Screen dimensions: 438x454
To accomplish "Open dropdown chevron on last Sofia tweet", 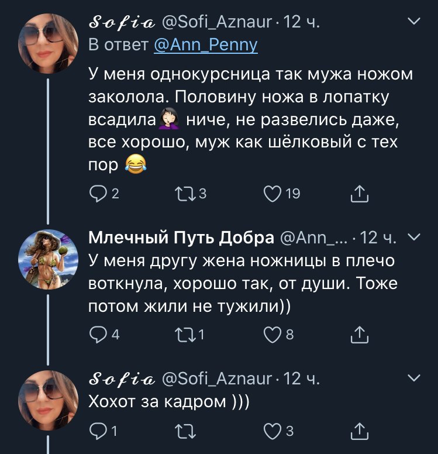I will [x=413, y=379].
